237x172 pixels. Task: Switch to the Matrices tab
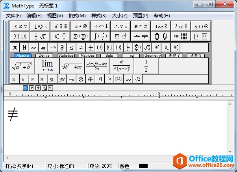coord(87,55)
